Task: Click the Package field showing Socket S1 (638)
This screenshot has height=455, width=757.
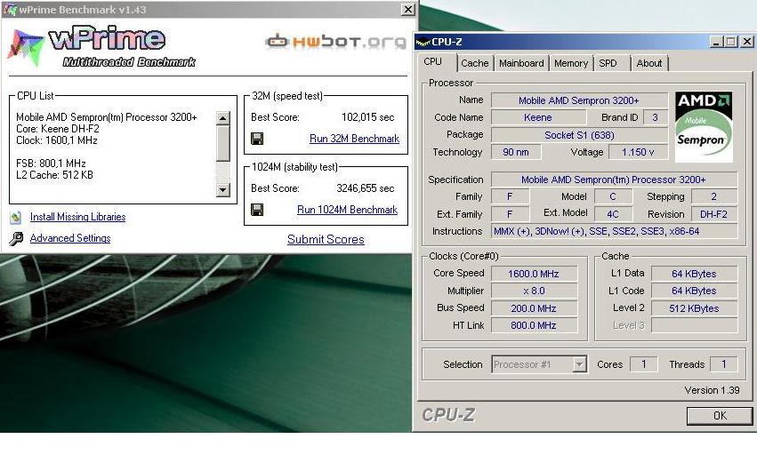Action: click(x=579, y=135)
